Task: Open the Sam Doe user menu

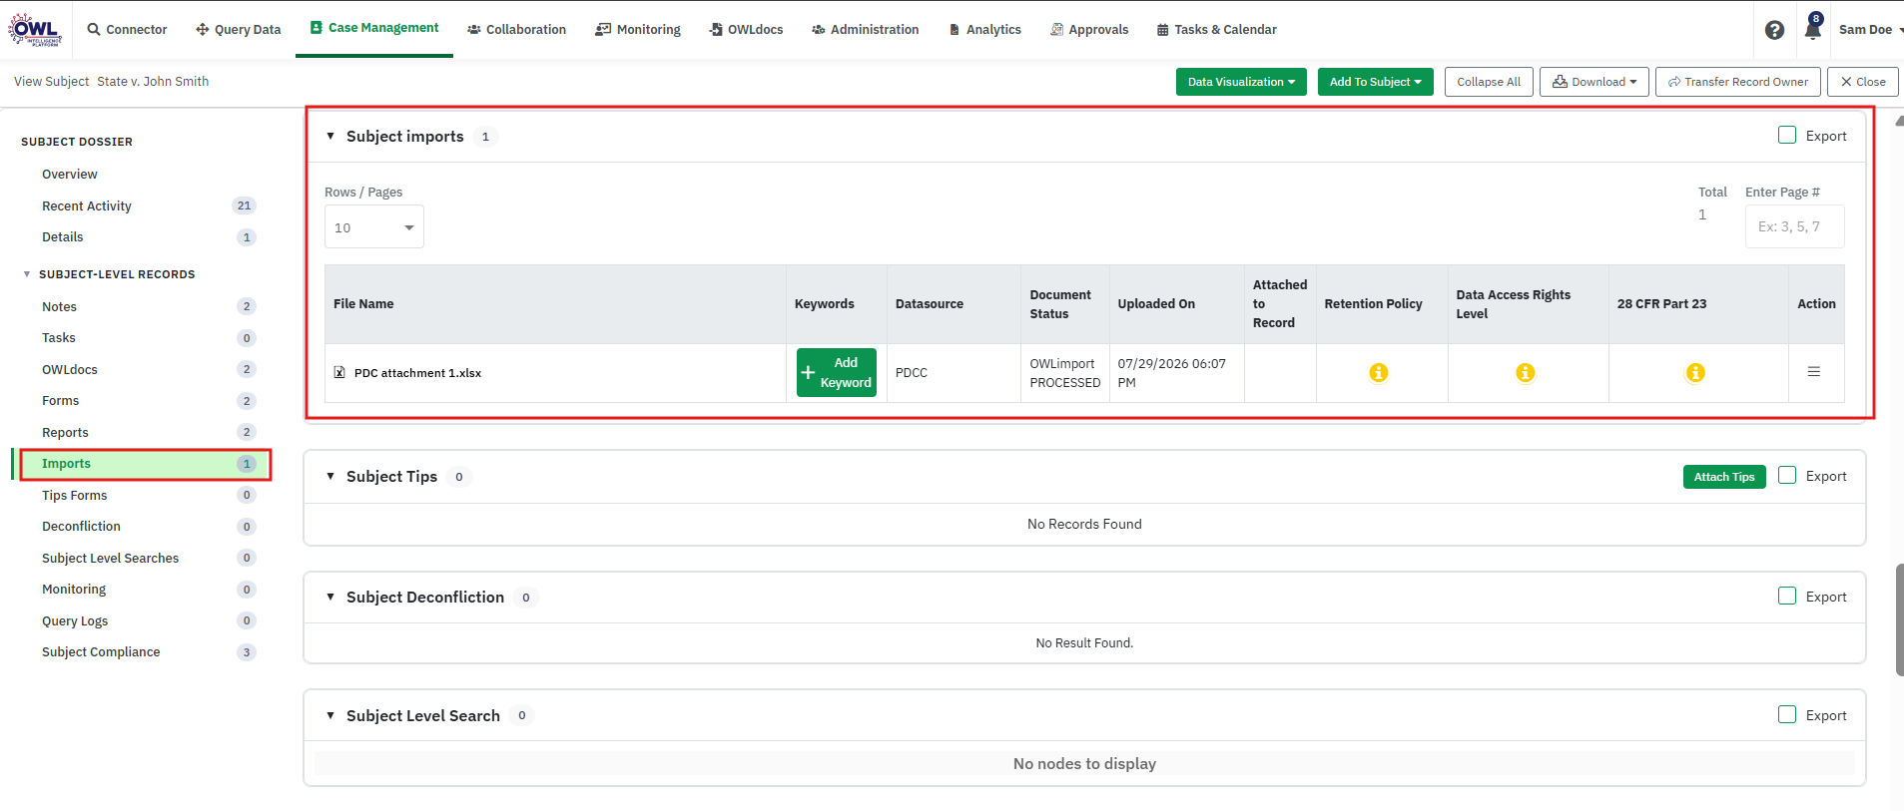Action: coord(1870,29)
